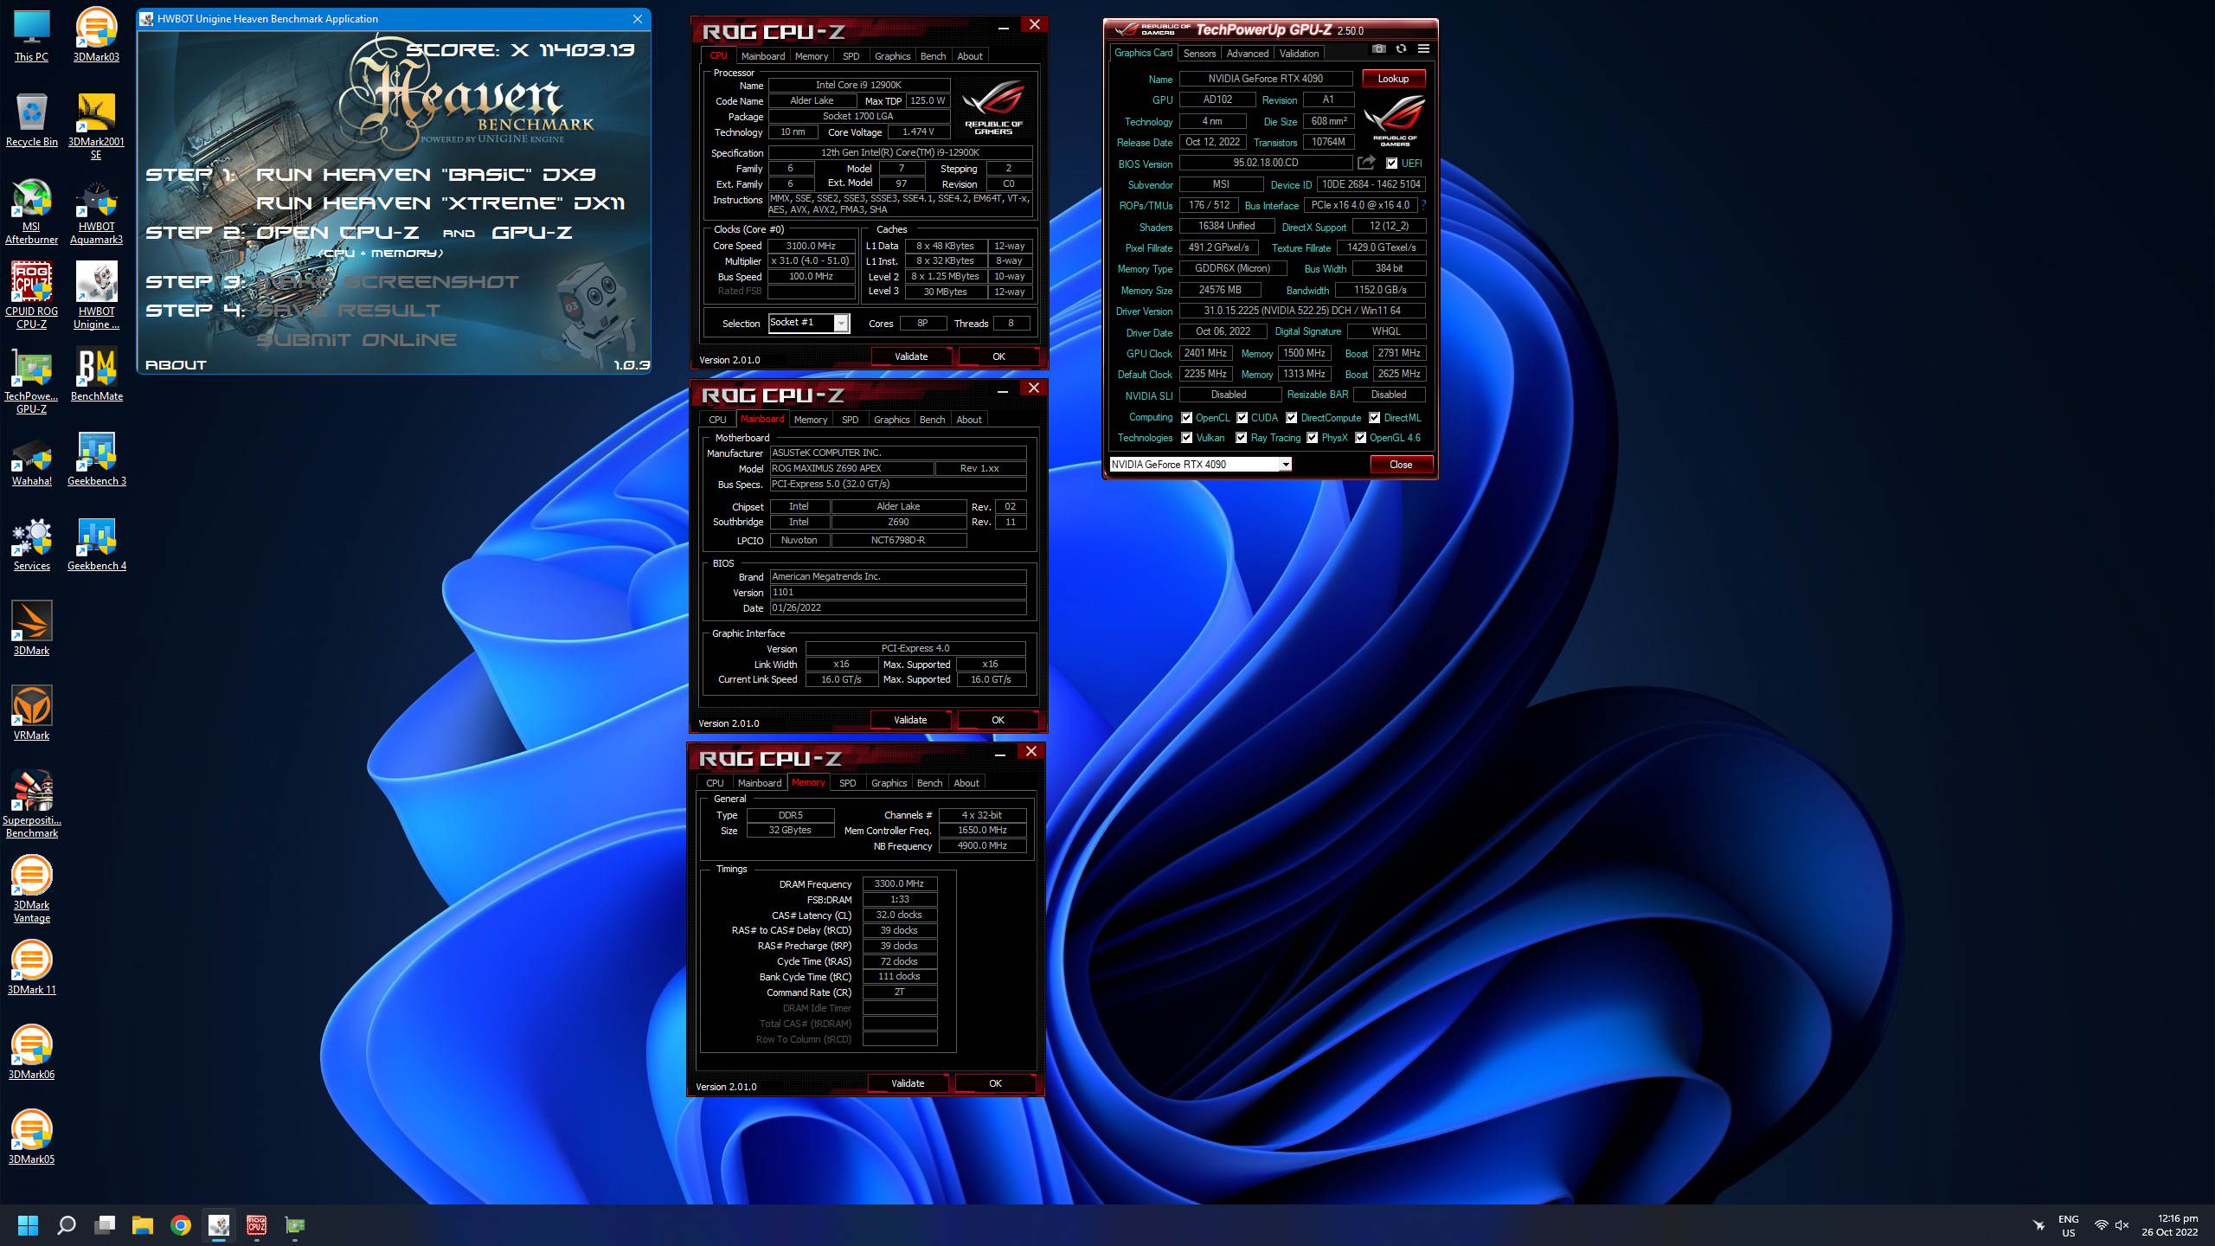Launch the 3DMark 11 desktop shortcut
2215x1246 pixels.
click(31, 967)
